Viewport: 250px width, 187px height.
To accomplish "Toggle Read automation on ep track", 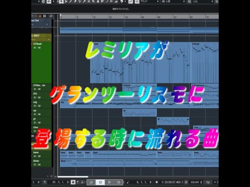I will click(35, 114).
